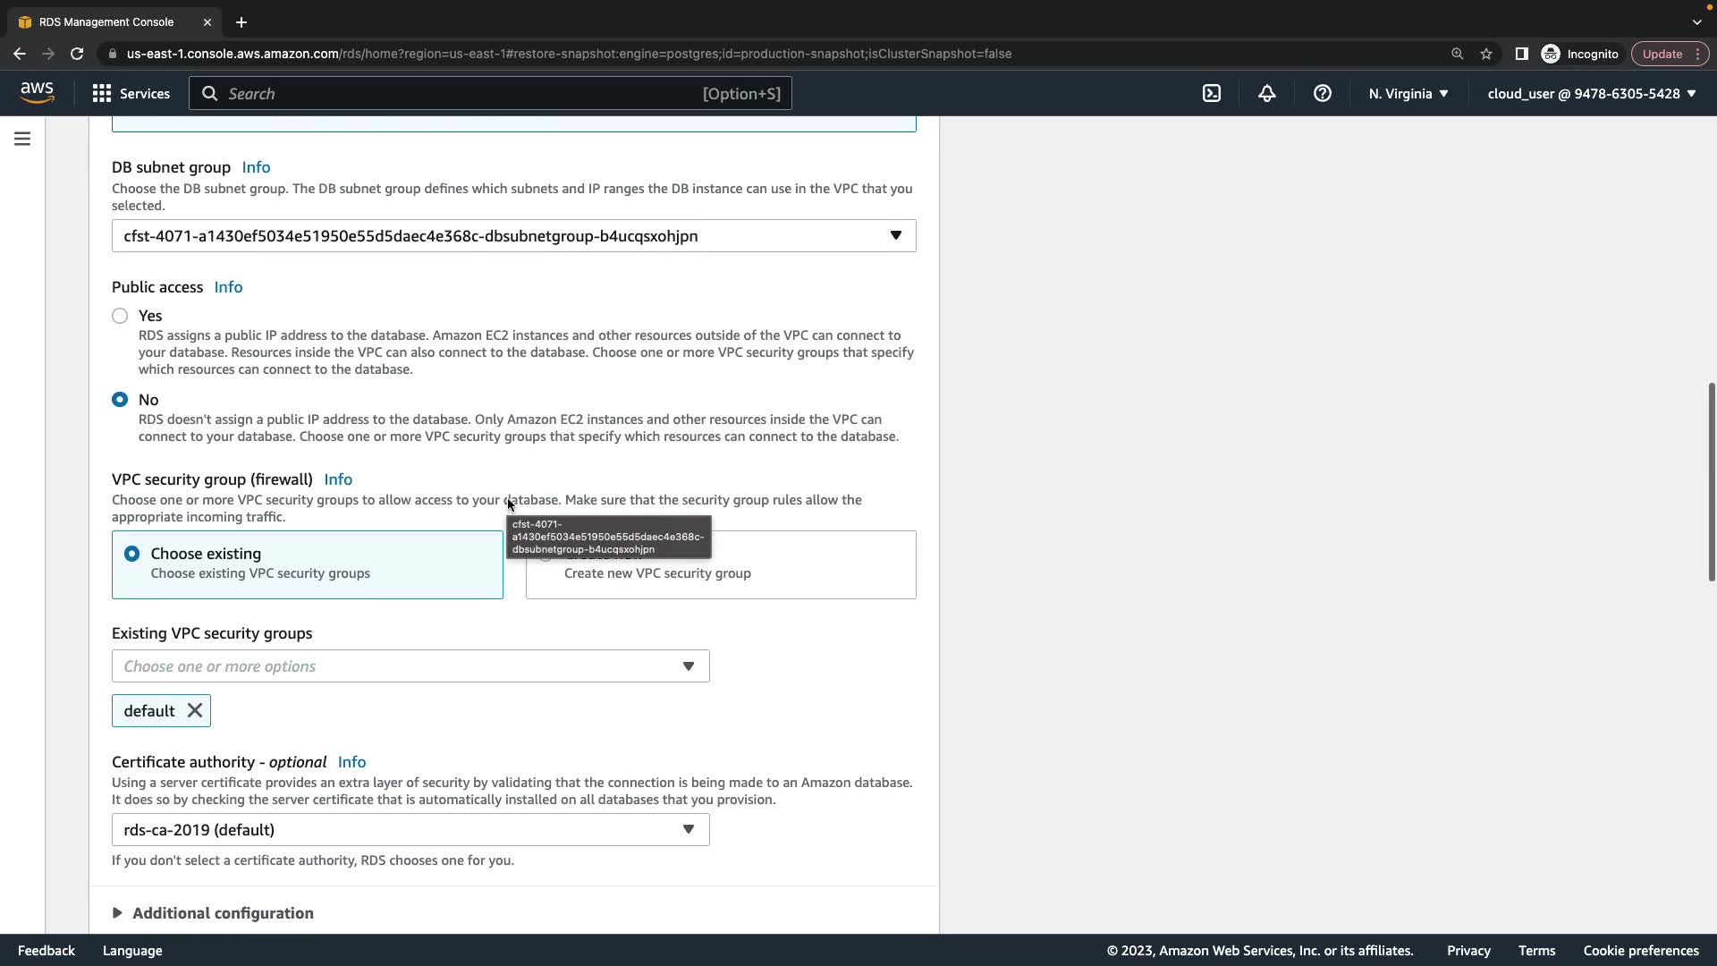Open N. Virginia region menu

(1408, 93)
